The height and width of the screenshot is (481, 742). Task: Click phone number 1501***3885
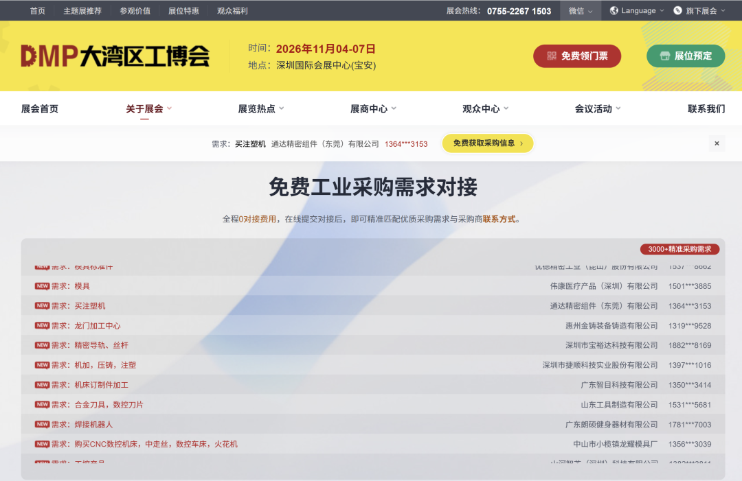pyautogui.click(x=690, y=286)
